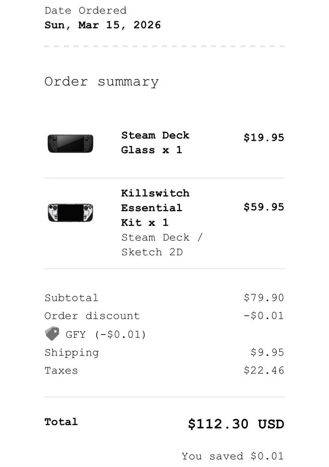The width and height of the screenshot is (329, 467).
Task: Click the Steam Deck / Sketch 2D variant text
Action: coord(162,245)
